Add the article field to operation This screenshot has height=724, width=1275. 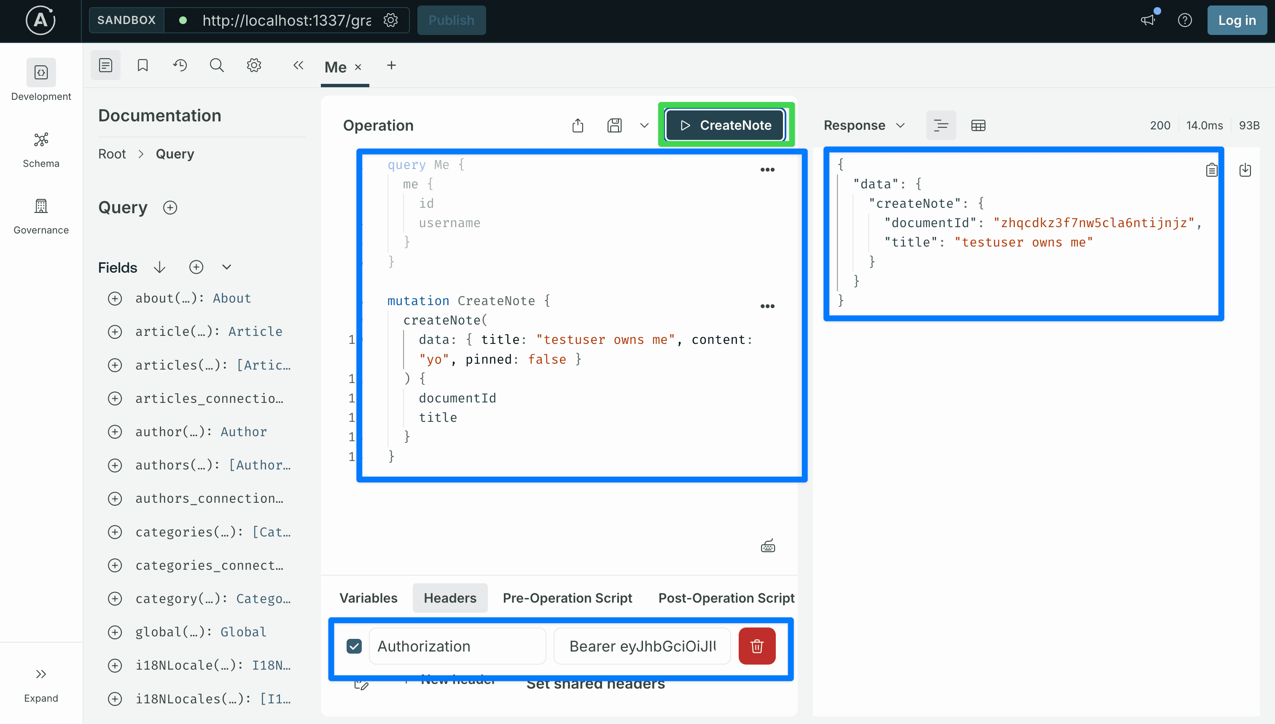coord(115,332)
